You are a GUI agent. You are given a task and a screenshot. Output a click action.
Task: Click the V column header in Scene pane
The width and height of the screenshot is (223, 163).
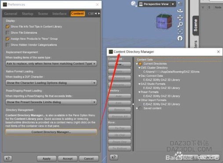[203, 7]
